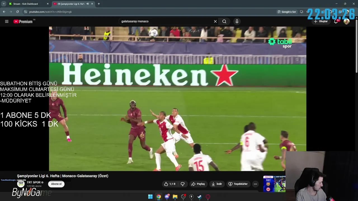The image size is (358, 201).
Task: Open the YouTube account avatar menu
Action: (347, 21)
